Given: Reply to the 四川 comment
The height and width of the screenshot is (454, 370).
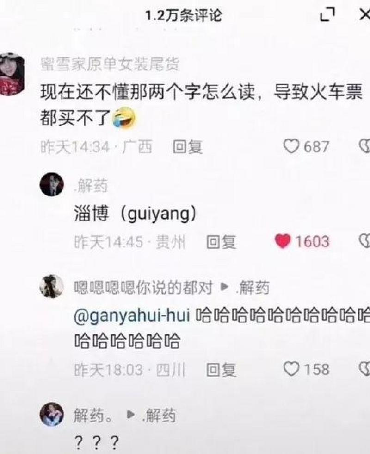Looking at the screenshot, I should coord(222,370).
